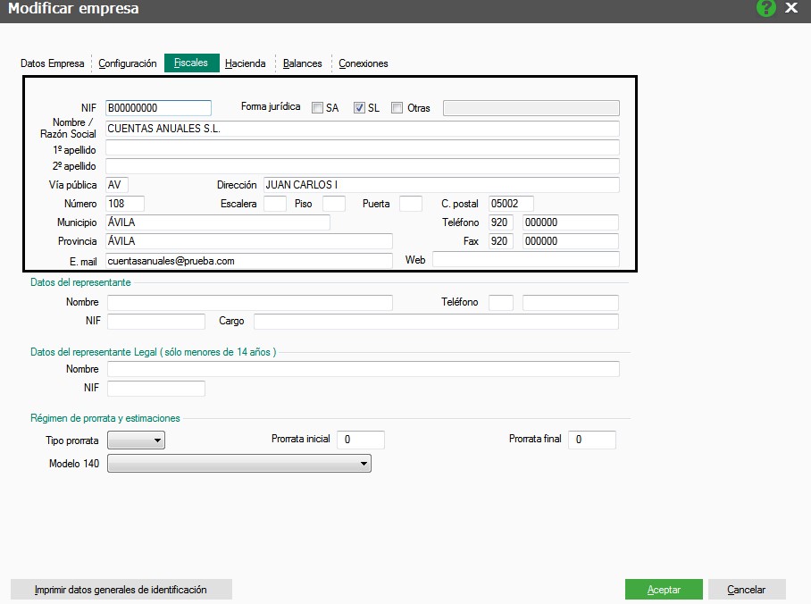The image size is (811, 604).
Task: Close the Modificar empresa dialog
Action: (790, 8)
